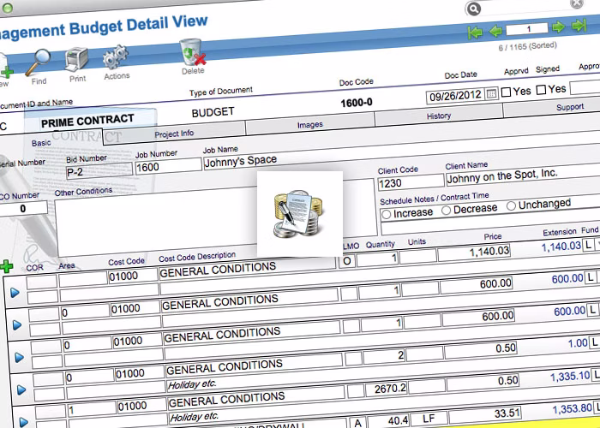Open the Doc Date calendar picker

click(490, 92)
